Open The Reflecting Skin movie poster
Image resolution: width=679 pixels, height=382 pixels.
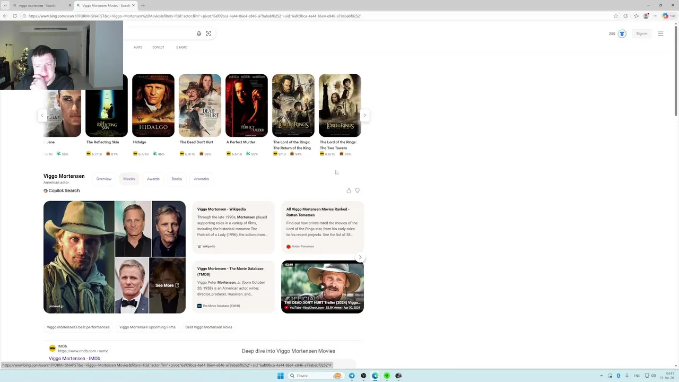click(x=107, y=106)
